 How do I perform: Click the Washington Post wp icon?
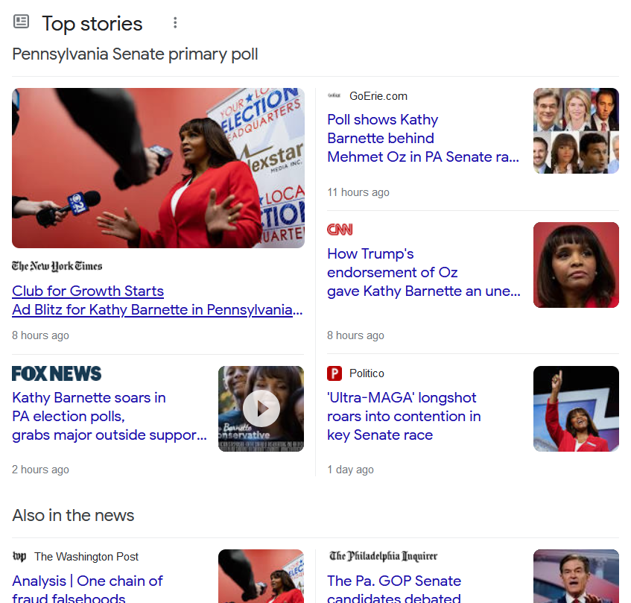[x=19, y=556]
